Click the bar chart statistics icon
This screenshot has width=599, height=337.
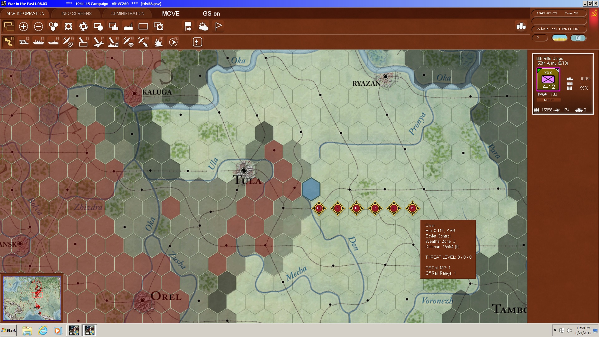521,26
